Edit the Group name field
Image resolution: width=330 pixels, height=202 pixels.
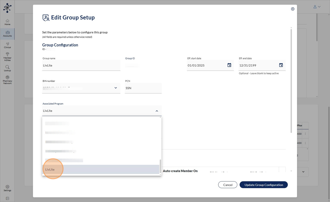[81, 65]
